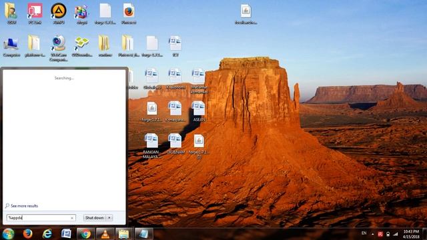Click the EN language indicator

(364, 233)
